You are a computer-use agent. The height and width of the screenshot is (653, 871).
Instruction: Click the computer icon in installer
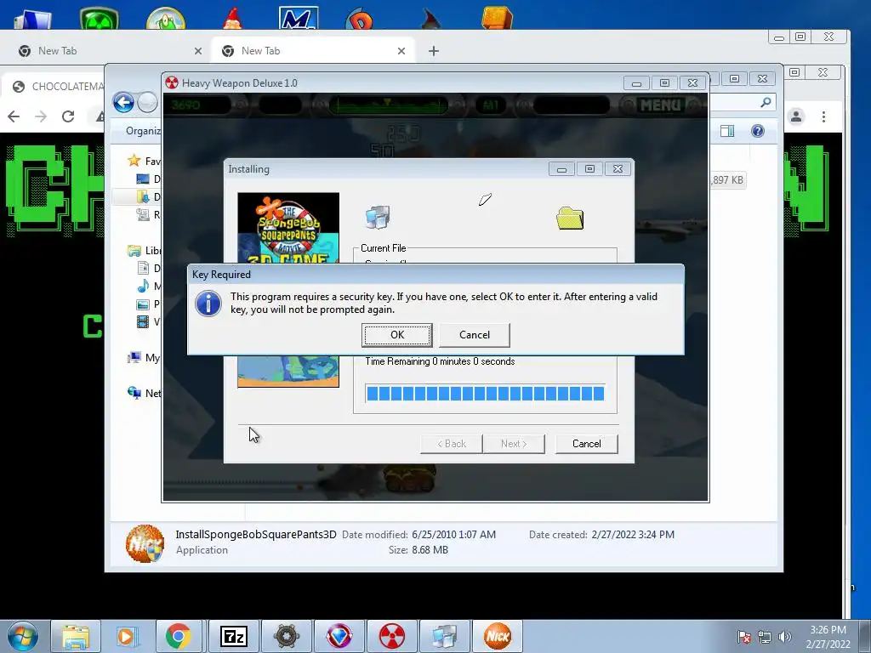378,217
